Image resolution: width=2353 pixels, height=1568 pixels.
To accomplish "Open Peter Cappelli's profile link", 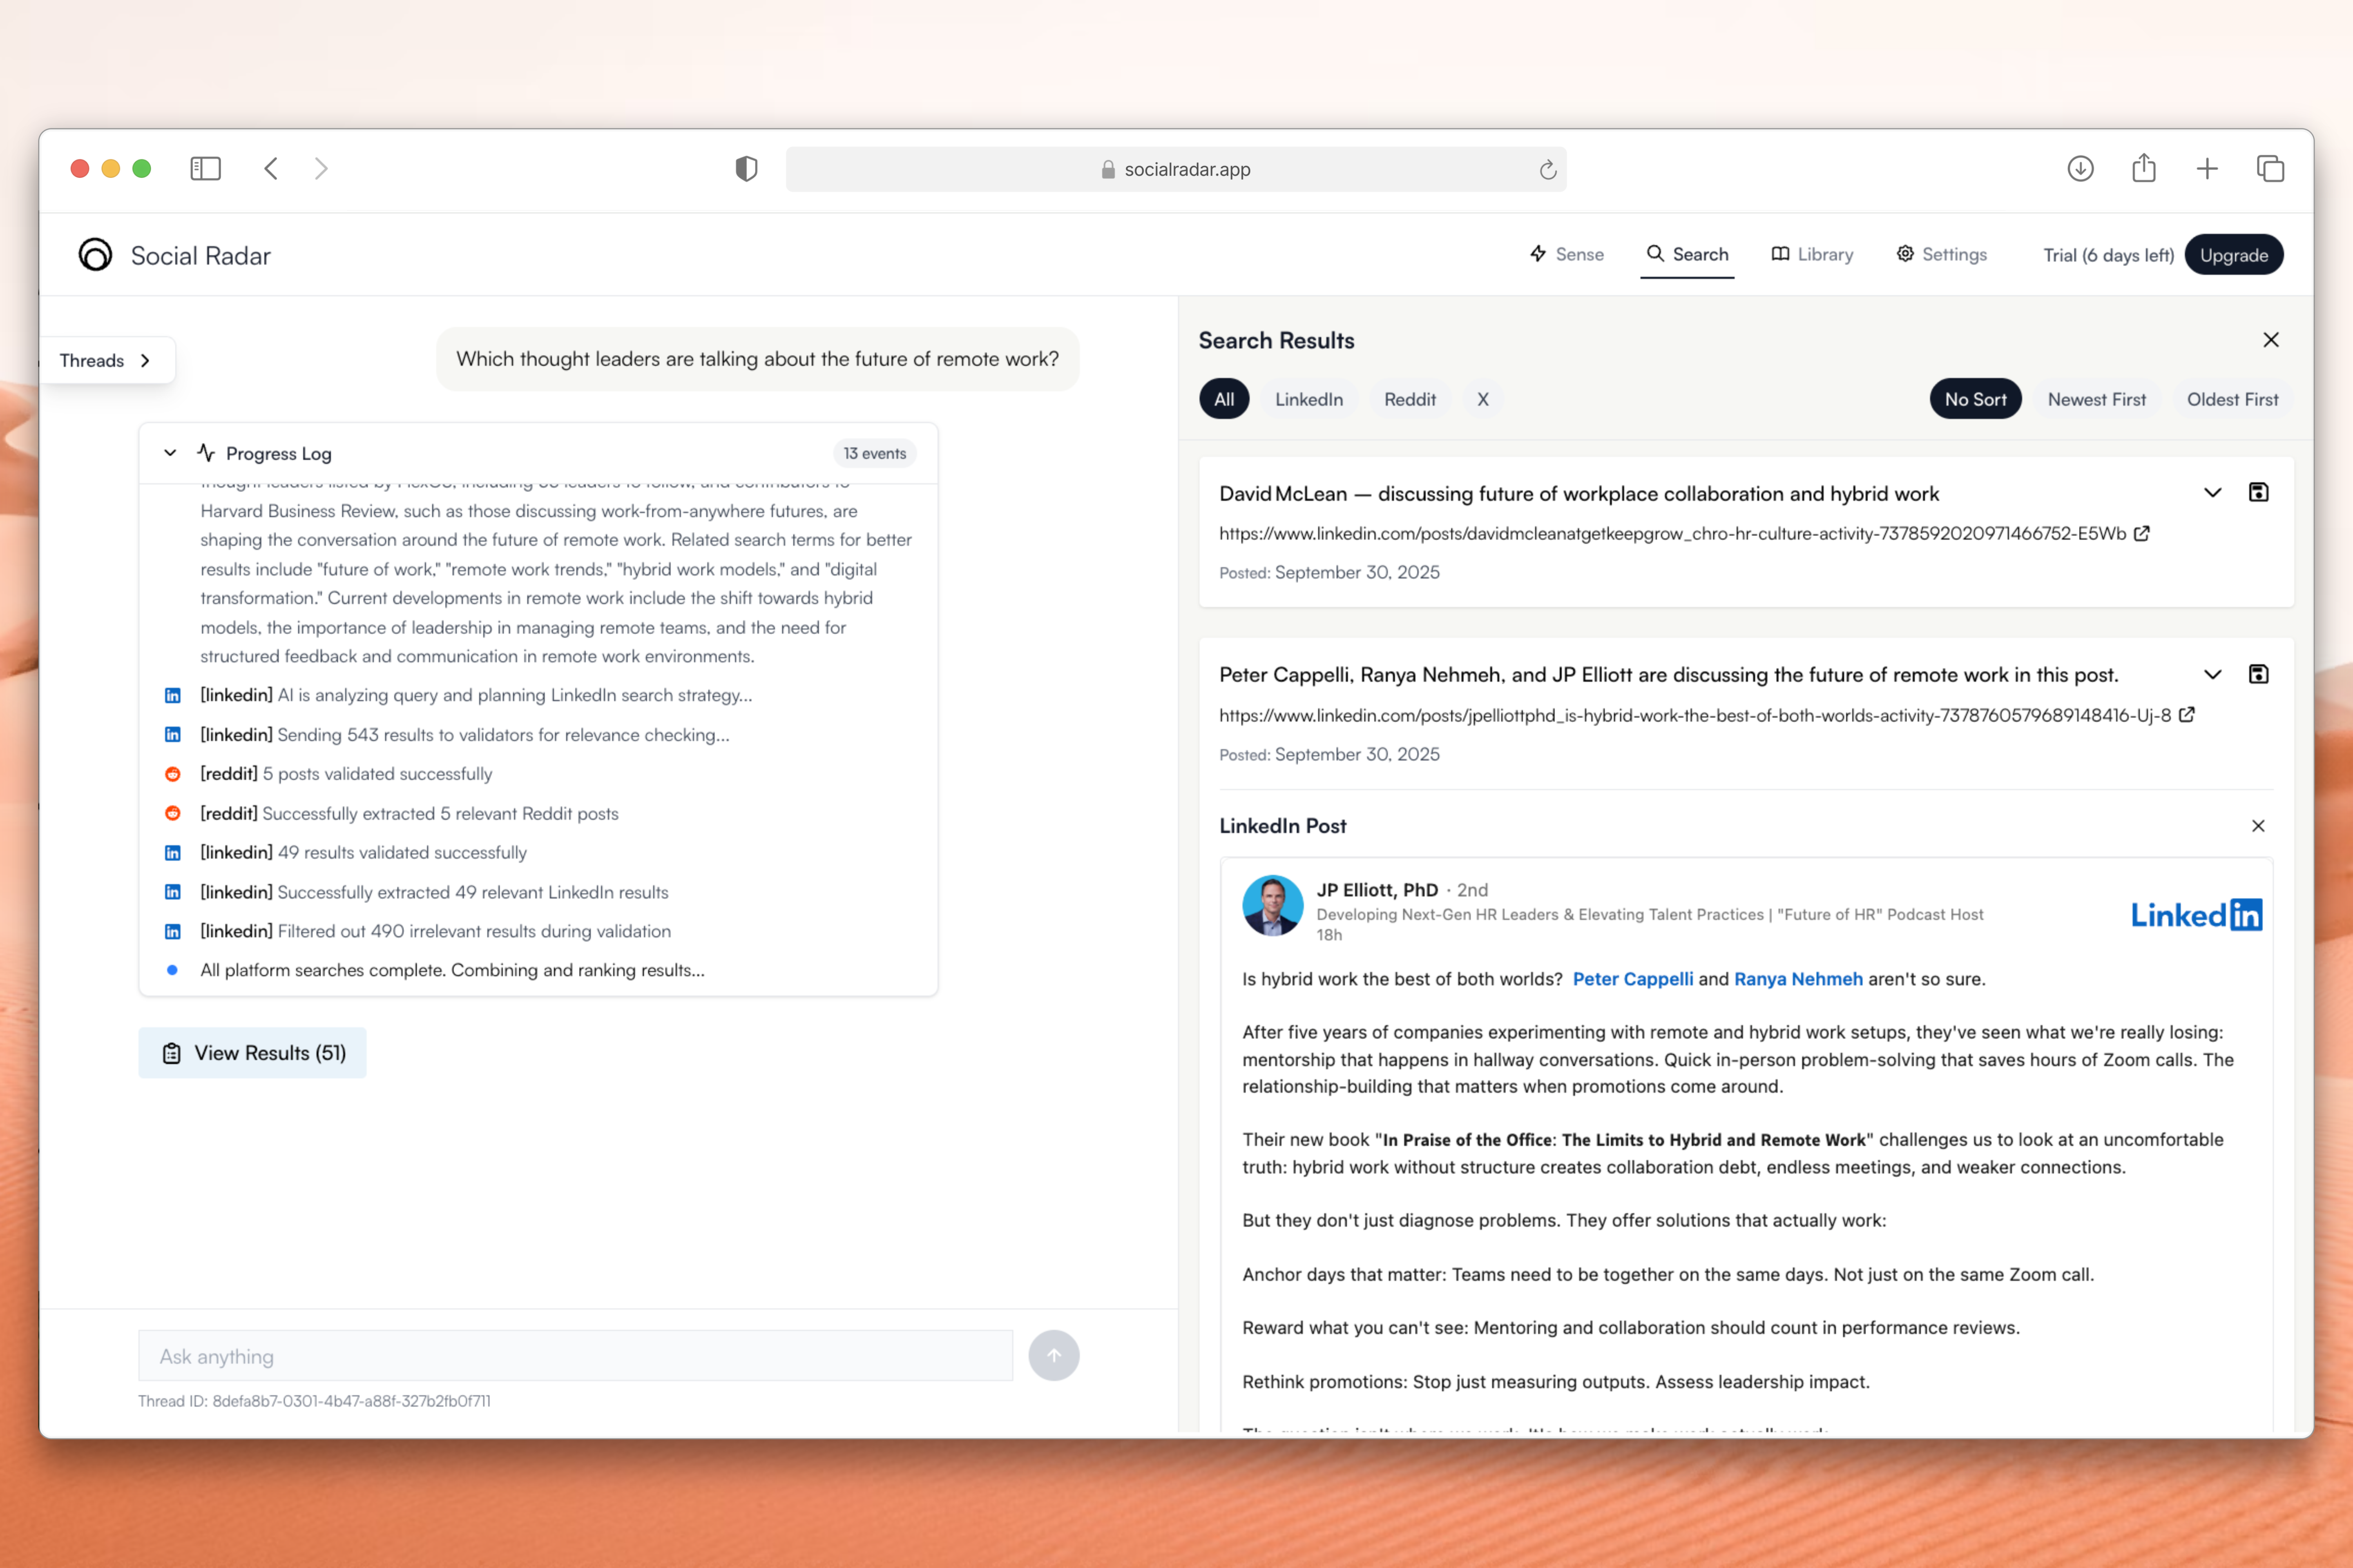I will click(x=1633, y=979).
